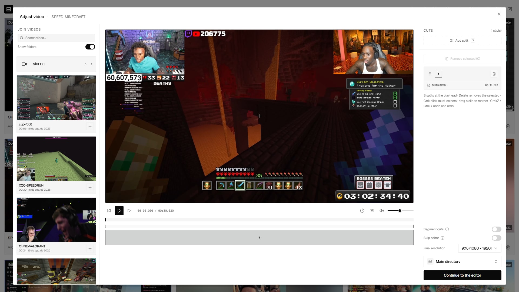Click the scissors icon on Add split
Viewport: 519px width, 292px height.
[452, 41]
